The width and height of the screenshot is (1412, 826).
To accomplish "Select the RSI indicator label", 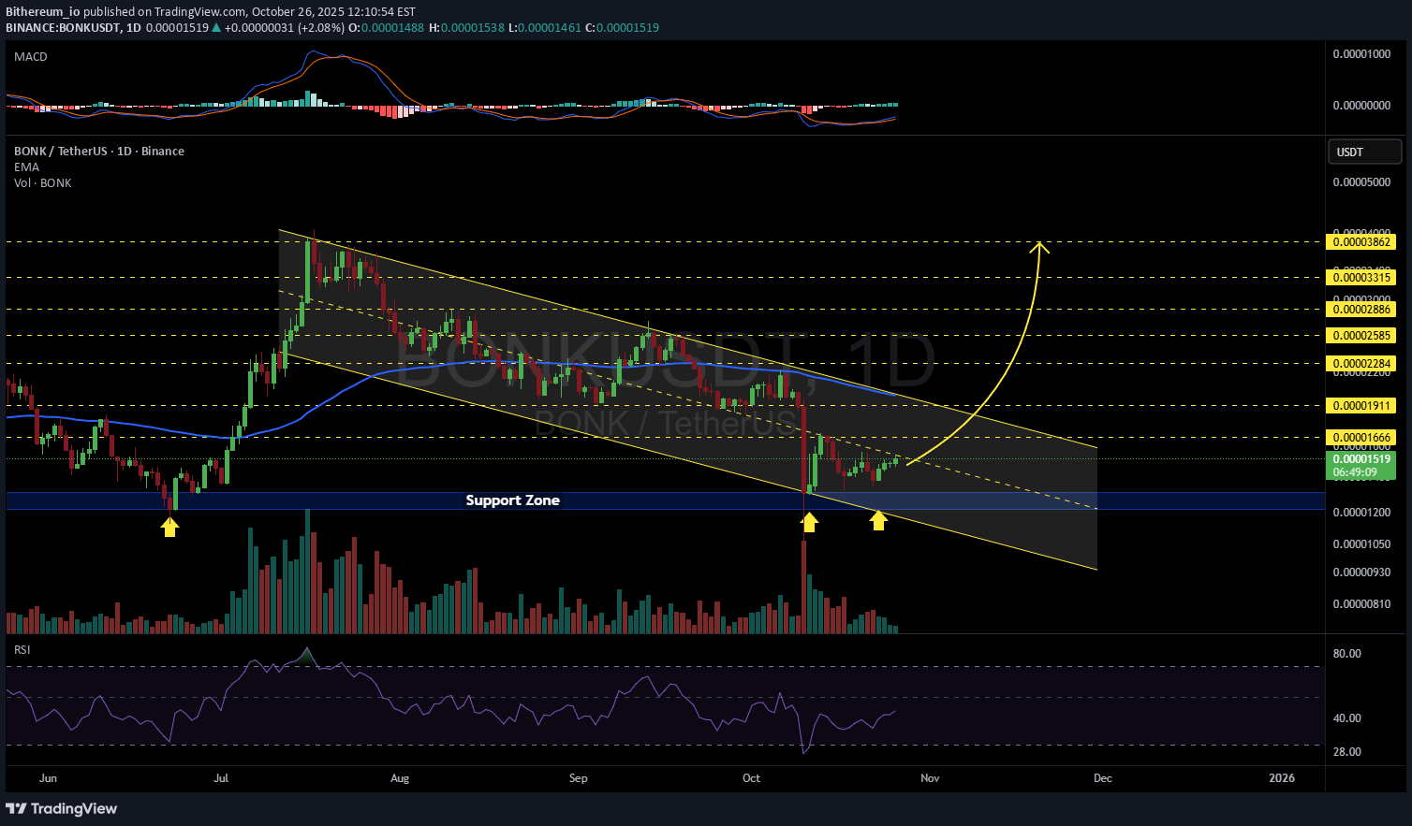I will click(22, 649).
